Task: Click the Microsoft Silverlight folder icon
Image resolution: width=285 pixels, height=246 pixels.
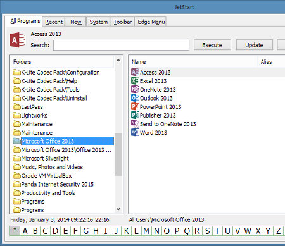Action: (16, 158)
